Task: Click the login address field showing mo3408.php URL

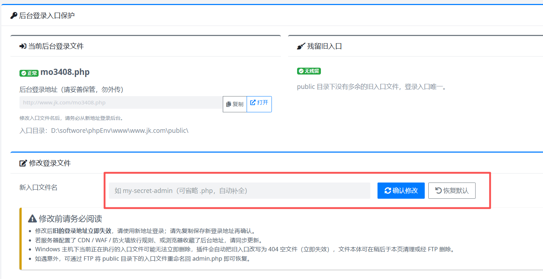Action: coord(121,103)
